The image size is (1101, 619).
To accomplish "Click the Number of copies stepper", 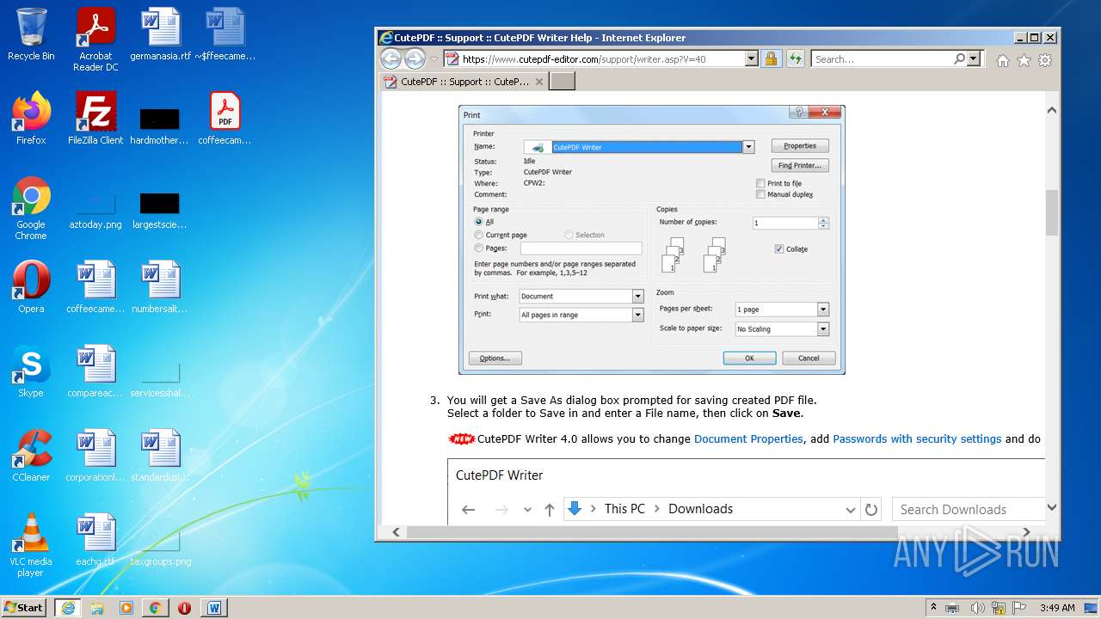I will coord(823,223).
